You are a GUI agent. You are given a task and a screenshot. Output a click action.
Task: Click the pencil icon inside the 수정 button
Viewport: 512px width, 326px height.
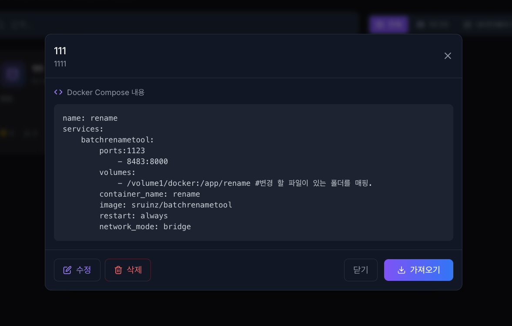[67, 270]
